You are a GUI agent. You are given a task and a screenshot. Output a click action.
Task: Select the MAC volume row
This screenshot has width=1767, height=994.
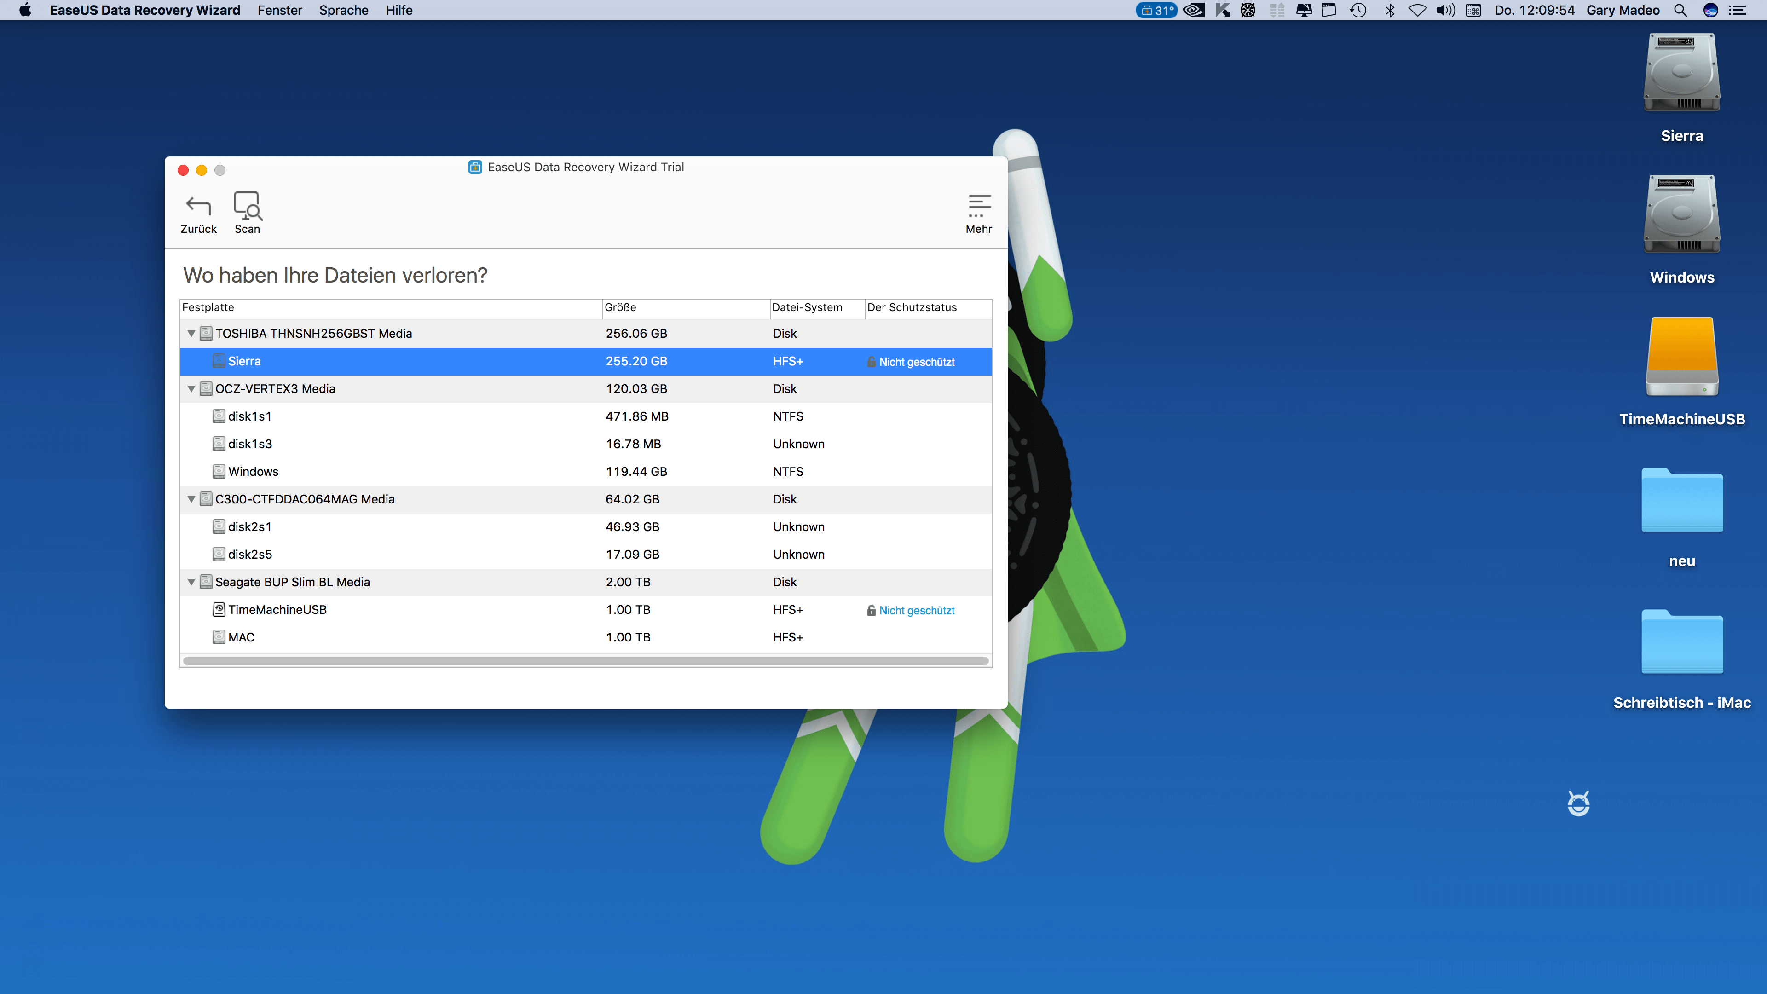tap(586, 637)
